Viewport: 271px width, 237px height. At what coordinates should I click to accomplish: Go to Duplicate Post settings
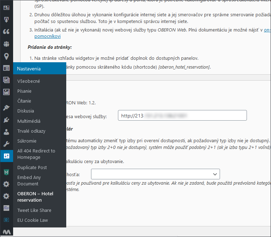point(32,167)
